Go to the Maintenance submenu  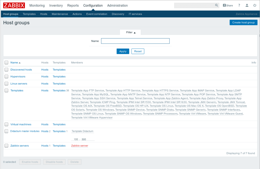pyautogui.click(x=60, y=14)
